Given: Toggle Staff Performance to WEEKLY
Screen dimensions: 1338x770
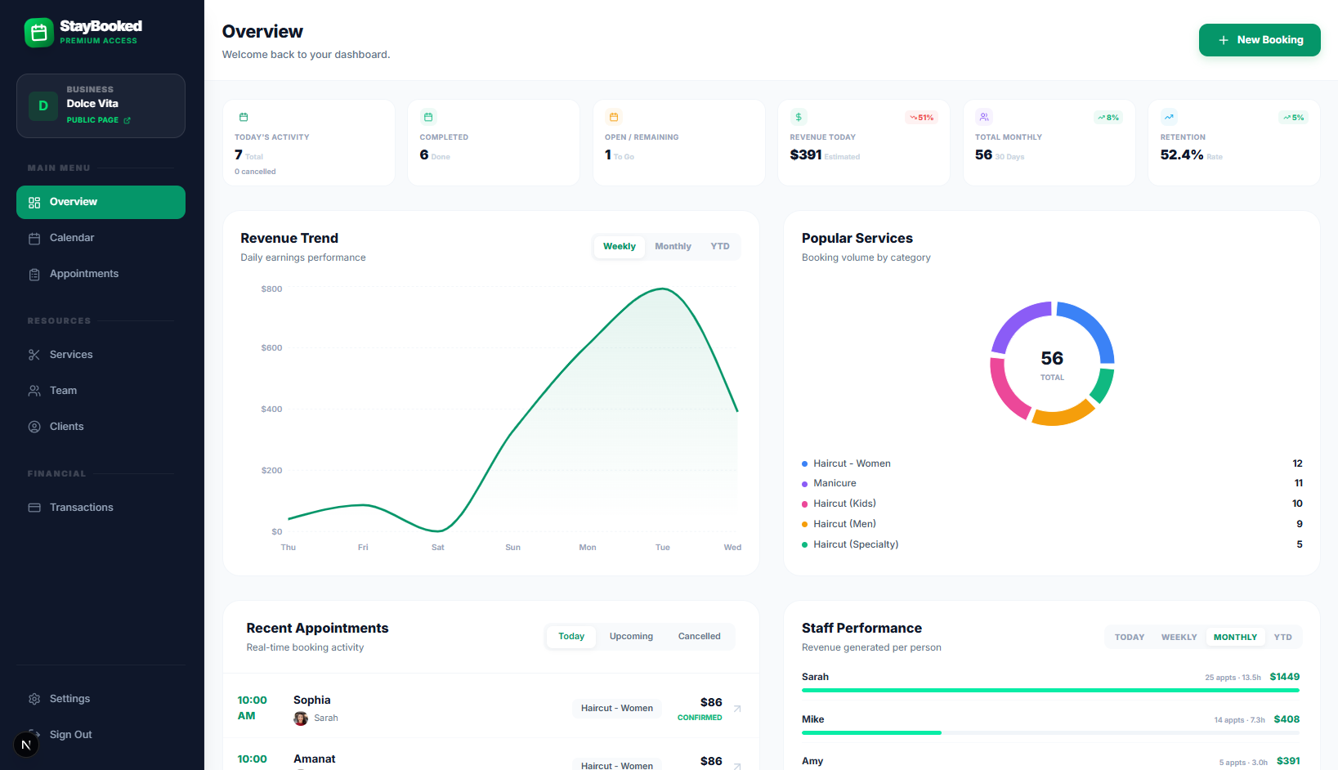Looking at the screenshot, I should coord(1179,637).
